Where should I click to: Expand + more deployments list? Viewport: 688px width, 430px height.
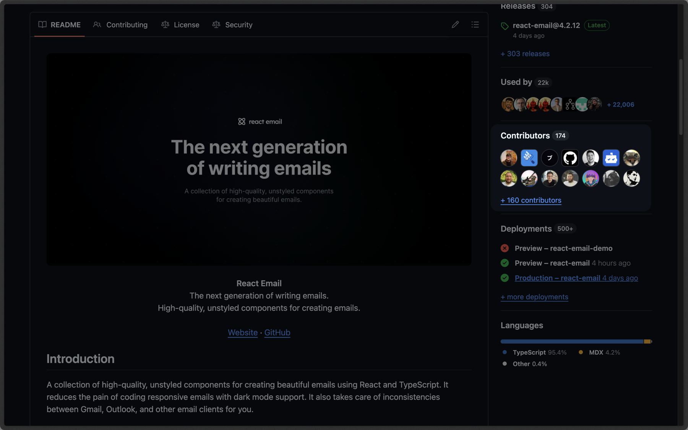(534, 297)
